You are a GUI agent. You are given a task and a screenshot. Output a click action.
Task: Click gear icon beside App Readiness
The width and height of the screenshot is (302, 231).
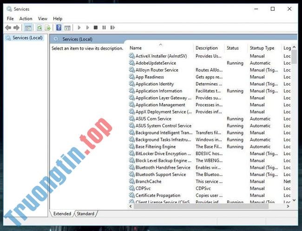(132, 77)
